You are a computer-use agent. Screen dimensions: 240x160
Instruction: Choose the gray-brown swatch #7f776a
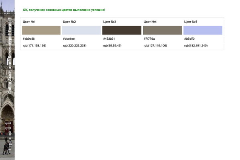[162, 30]
